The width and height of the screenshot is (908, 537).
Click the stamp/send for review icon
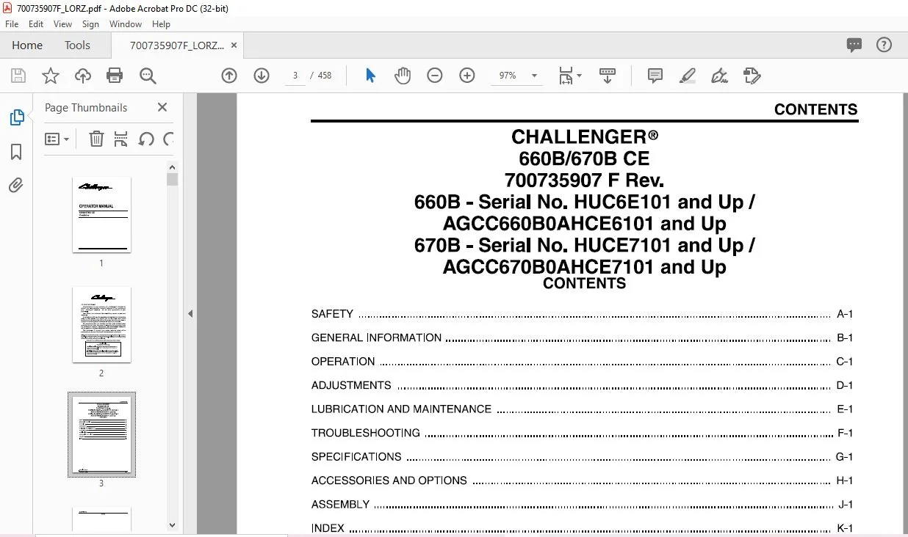pyautogui.click(x=752, y=76)
